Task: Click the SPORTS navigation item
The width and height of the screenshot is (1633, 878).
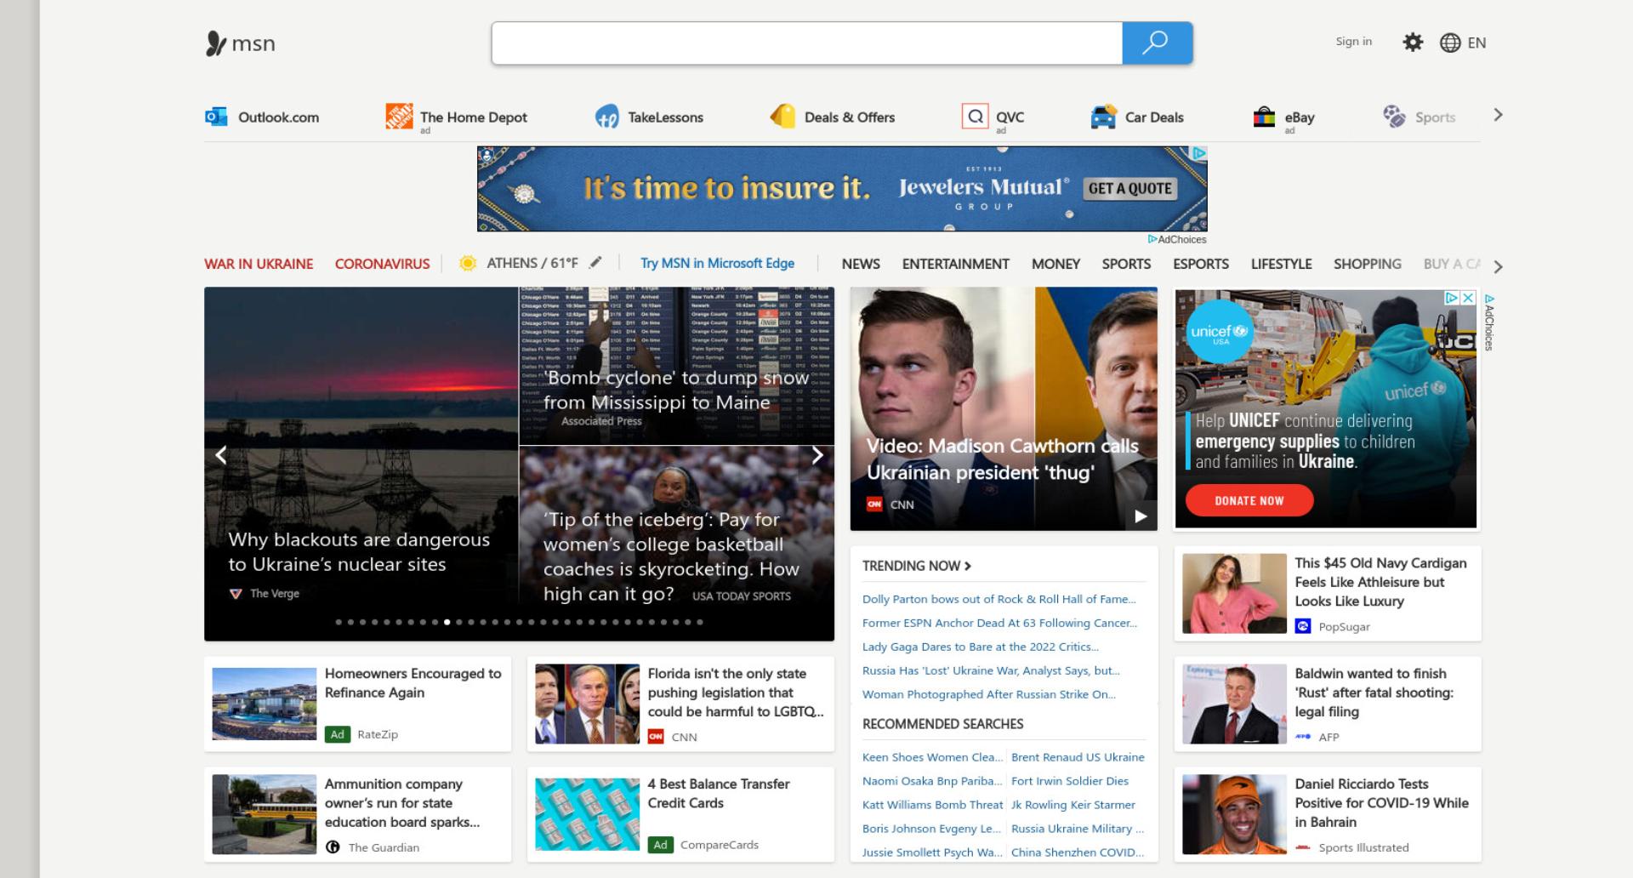Action: pos(1126,264)
